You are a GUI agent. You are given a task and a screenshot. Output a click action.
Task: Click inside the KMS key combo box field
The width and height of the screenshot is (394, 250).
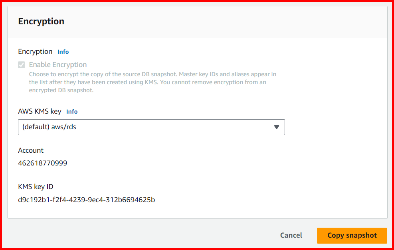(120, 127)
